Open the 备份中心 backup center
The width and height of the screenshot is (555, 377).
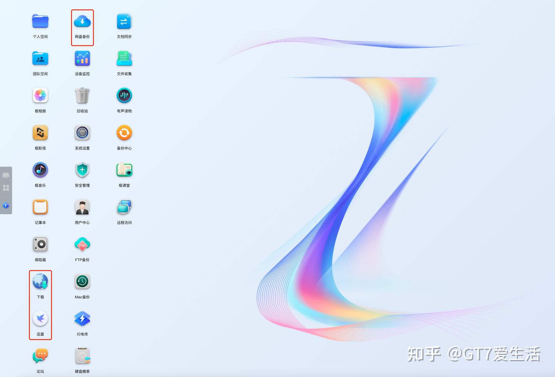pos(124,132)
